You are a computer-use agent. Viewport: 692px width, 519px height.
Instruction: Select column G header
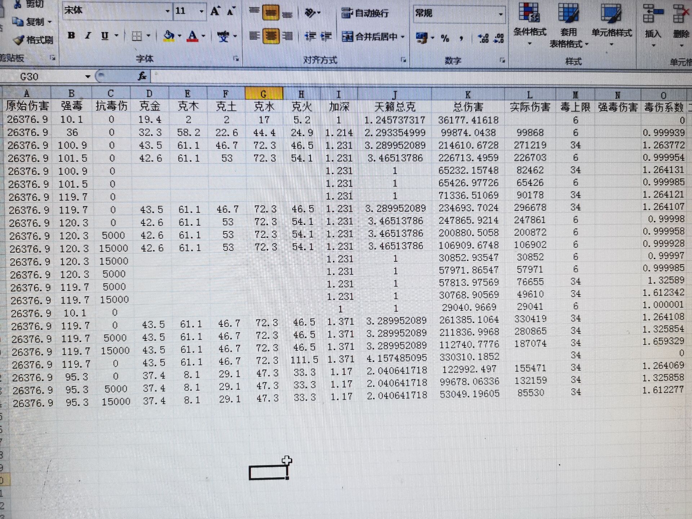pyautogui.click(x=264, y=94)
